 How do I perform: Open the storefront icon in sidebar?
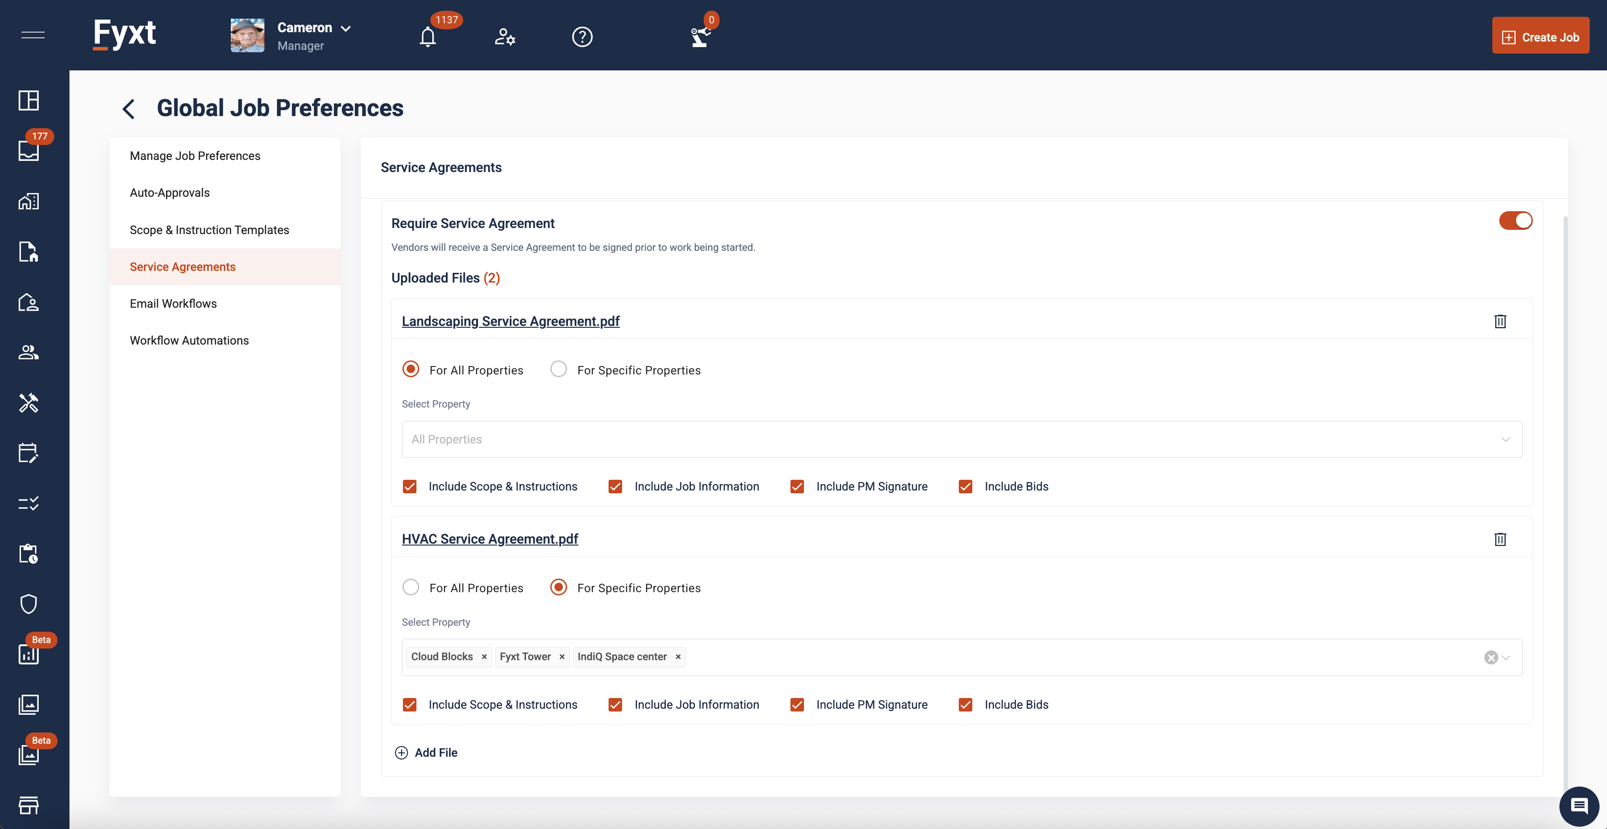pyautogui.click(x=29, y=805)
